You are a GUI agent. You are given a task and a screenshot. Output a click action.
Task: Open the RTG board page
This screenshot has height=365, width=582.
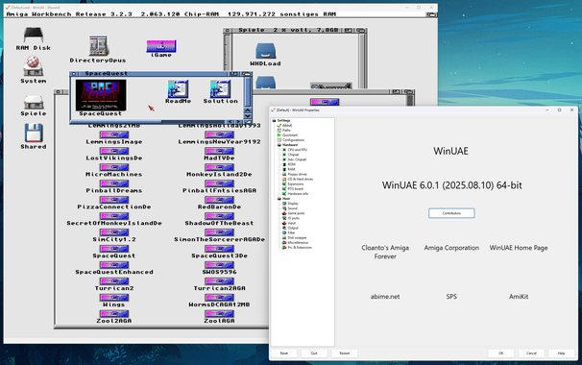(x=296, y=188)
